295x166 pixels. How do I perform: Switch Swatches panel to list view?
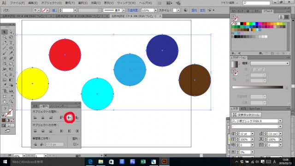(281, 17)
